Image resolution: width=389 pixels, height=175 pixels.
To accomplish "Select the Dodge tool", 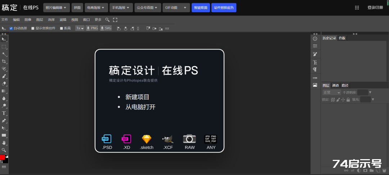I will tap(4, 106).
